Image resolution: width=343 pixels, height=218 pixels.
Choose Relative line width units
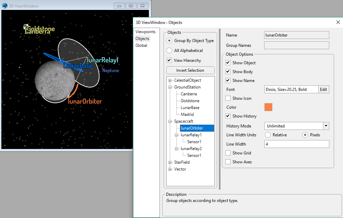click(268, 135)
